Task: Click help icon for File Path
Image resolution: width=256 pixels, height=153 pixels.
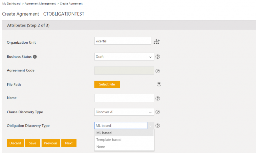Action: click(x=159, y=84)
